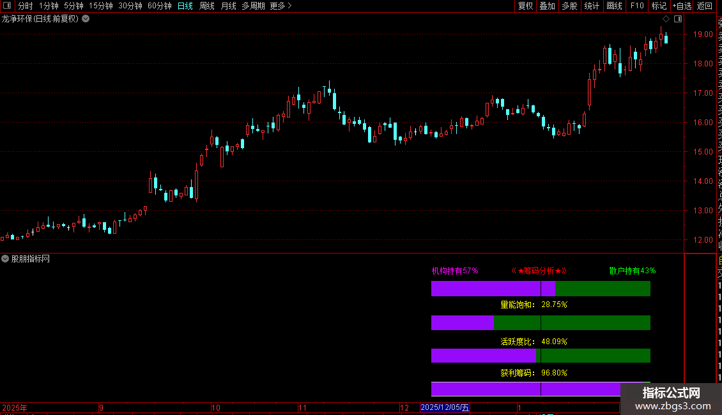Image resolution: width=722 pixels, height=415 pixels.
Task: Click the 叠加 overlay button
Action: click(x=547, y=6)
